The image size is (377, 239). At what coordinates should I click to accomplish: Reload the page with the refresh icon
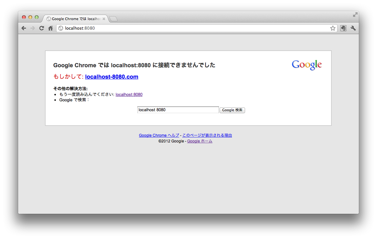click(42, 28)
